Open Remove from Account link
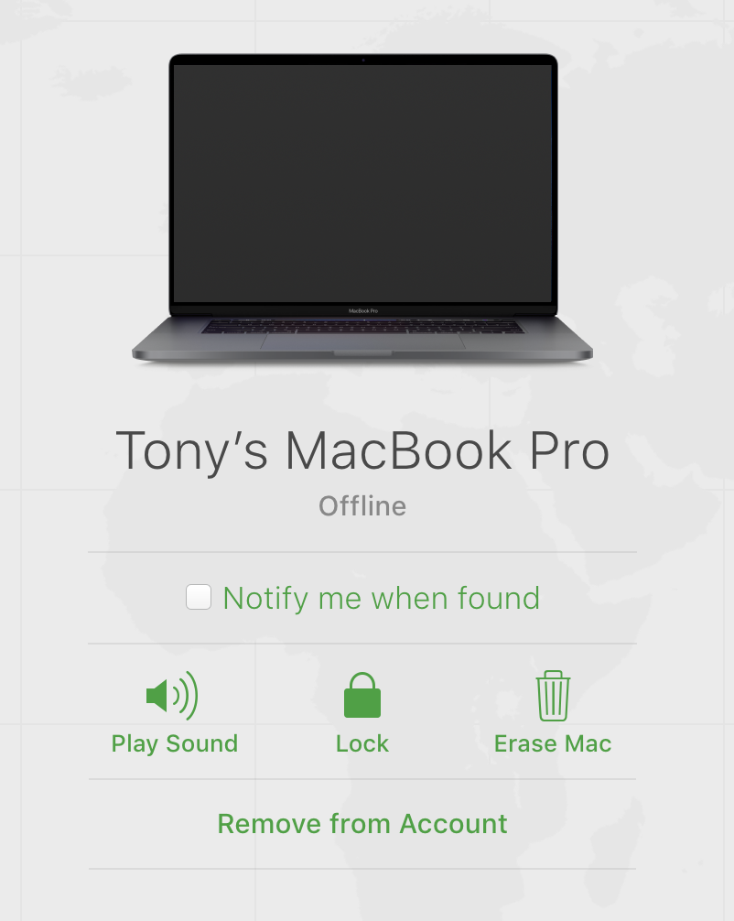734x921 pixels. click(362, 823)
